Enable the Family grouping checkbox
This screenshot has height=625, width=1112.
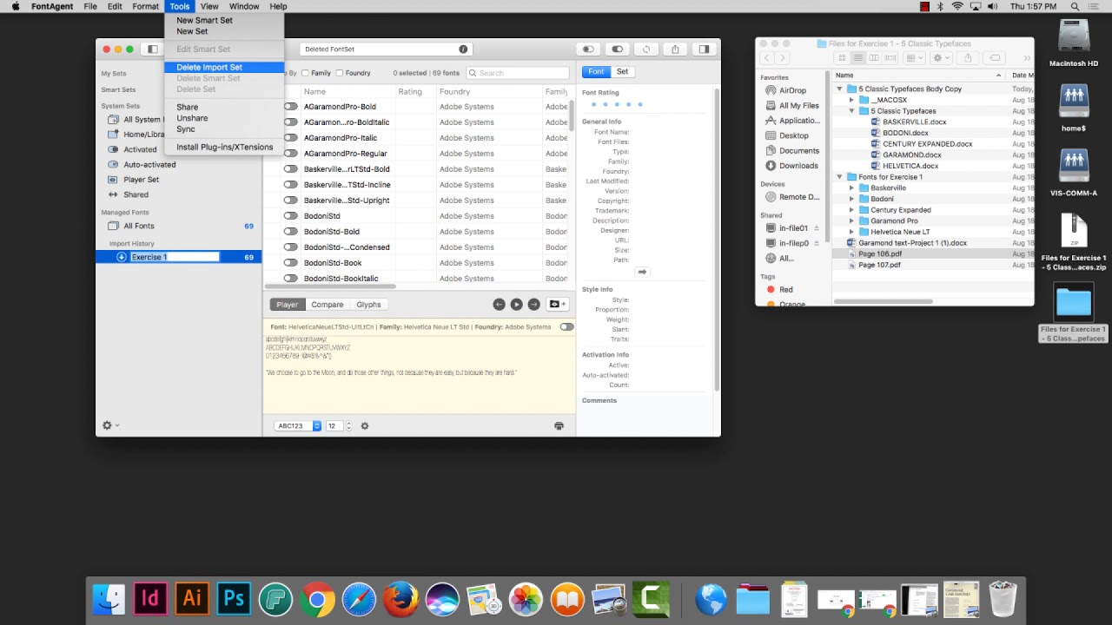tap(305, 73)
